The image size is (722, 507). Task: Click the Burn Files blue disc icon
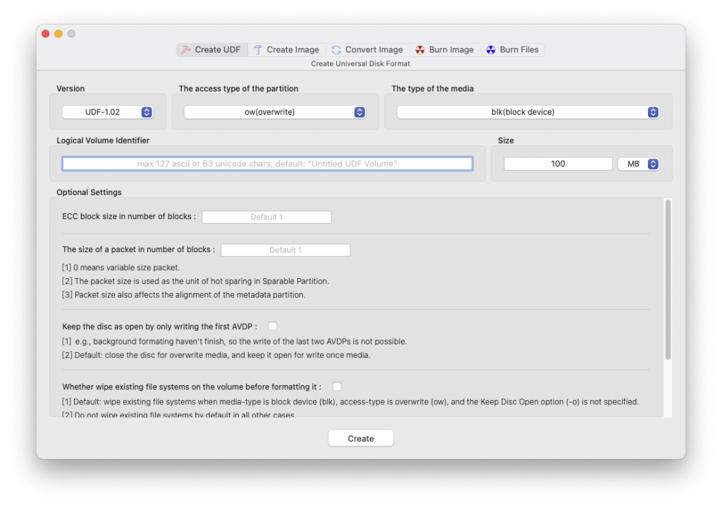click(x=491, y=50)
